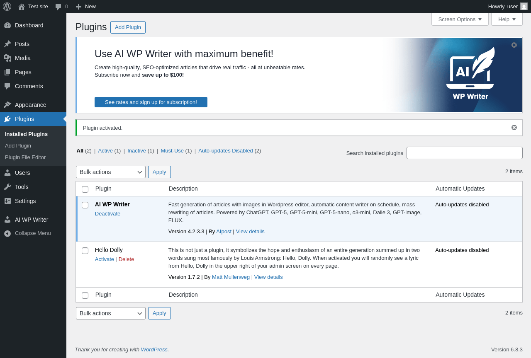The width and height of the screenshot is (531, 358).
Task: Click the Users person icon
Action: [7, 173]
